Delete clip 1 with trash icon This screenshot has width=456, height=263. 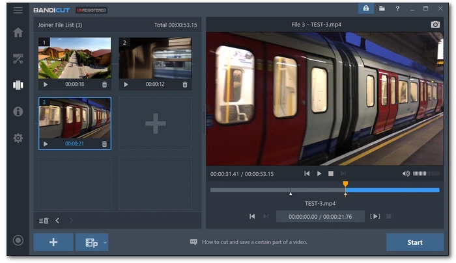(x=104, y=84)
